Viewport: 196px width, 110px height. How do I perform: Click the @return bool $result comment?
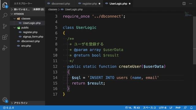point(96,55)
